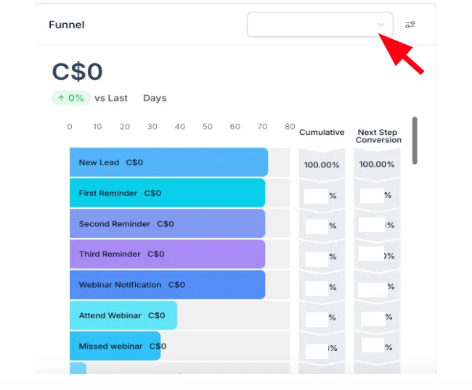Select the Webinar Notification funnel bar

coord(167,285)
